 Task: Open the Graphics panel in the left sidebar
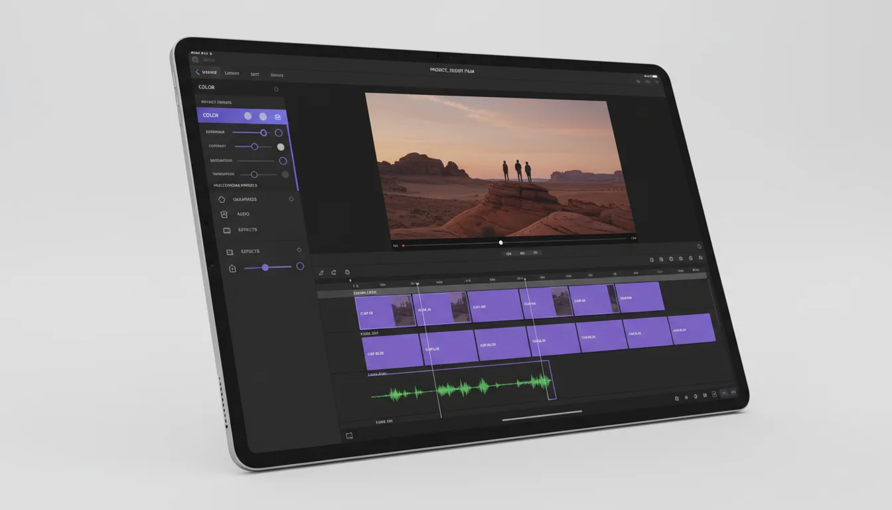tap(245, 199)
